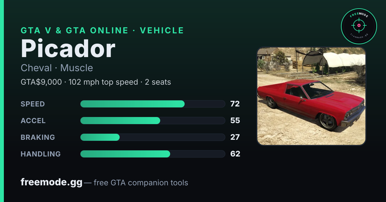Image resolution: width=386 pixels, height=202 pixels.
Task: Open the red Picador vehicle photo
Action: (x=311, y=96)
